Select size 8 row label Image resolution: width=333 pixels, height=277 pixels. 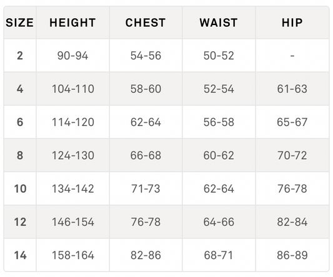click(x=20, y=155)
